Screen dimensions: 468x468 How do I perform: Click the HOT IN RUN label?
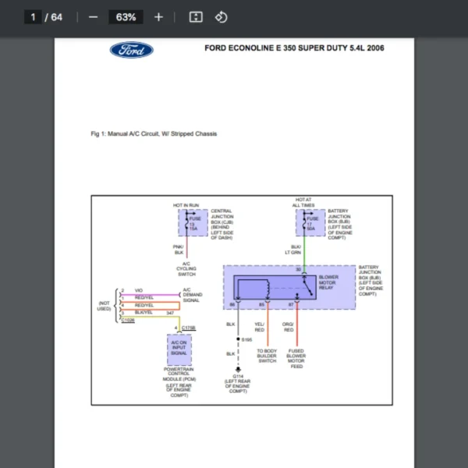[186, 205]
